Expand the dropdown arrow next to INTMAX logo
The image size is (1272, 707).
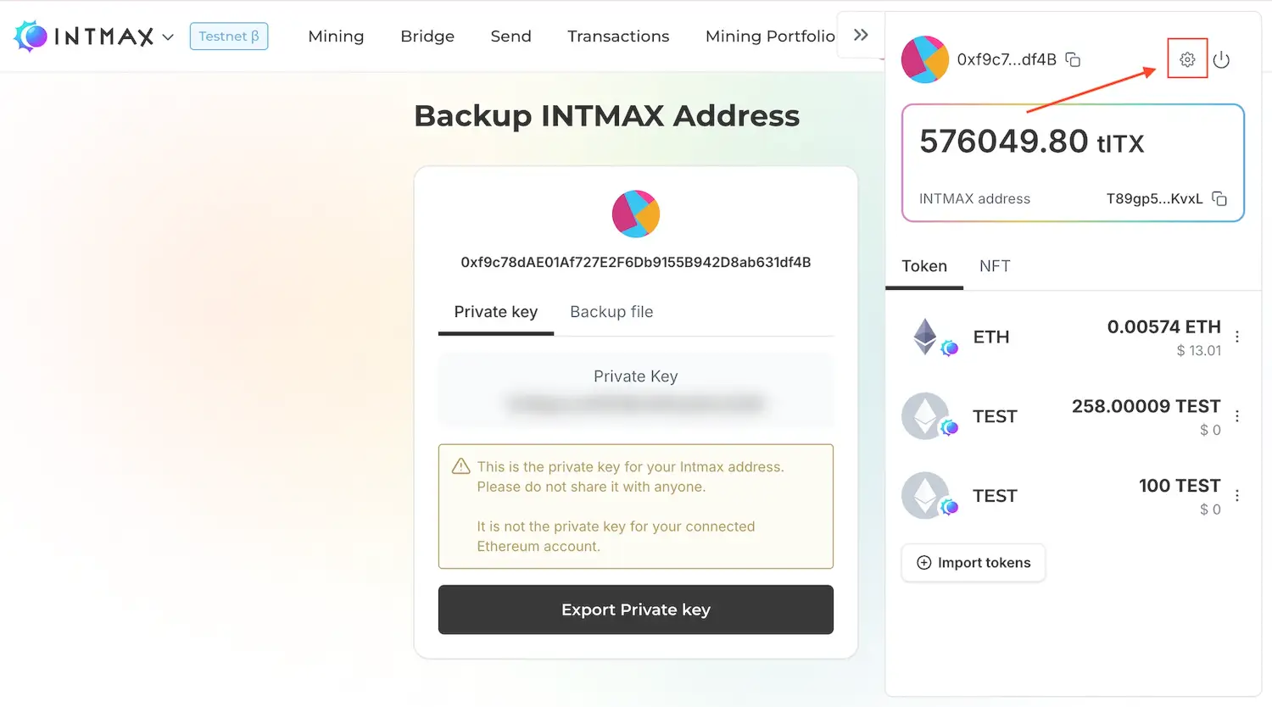tap(168, 36)
